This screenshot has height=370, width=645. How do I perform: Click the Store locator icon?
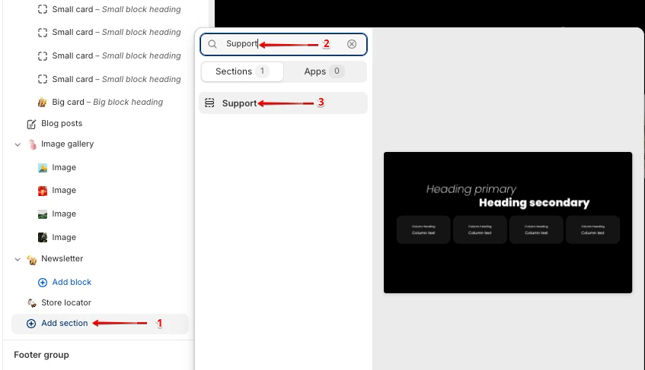coord(32,303)
